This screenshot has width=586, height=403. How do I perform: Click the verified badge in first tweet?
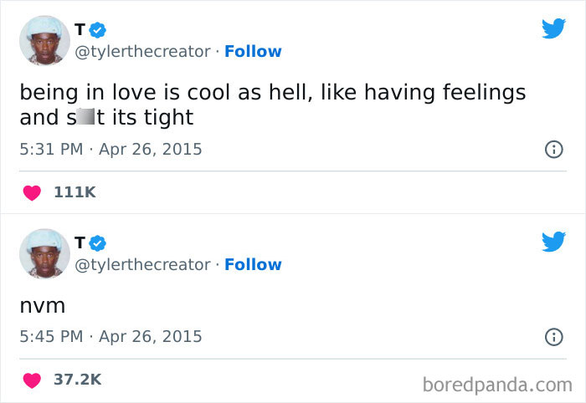97,30
